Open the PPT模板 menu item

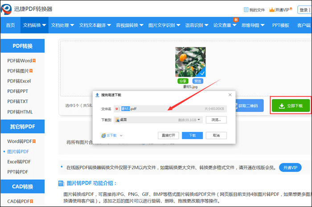click(x=280, y=25)
